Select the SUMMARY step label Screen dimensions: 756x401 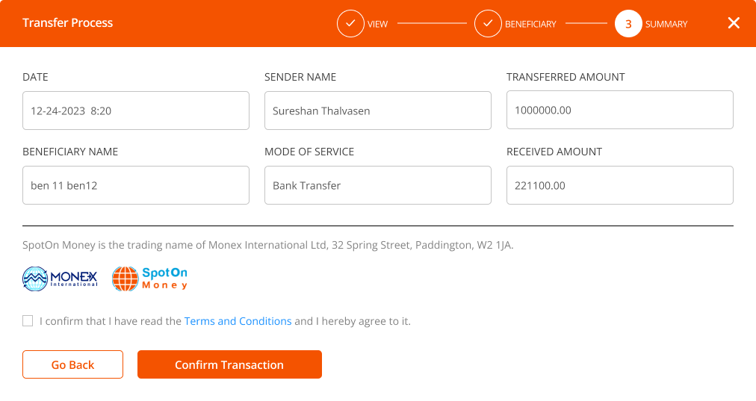[666, 24]
